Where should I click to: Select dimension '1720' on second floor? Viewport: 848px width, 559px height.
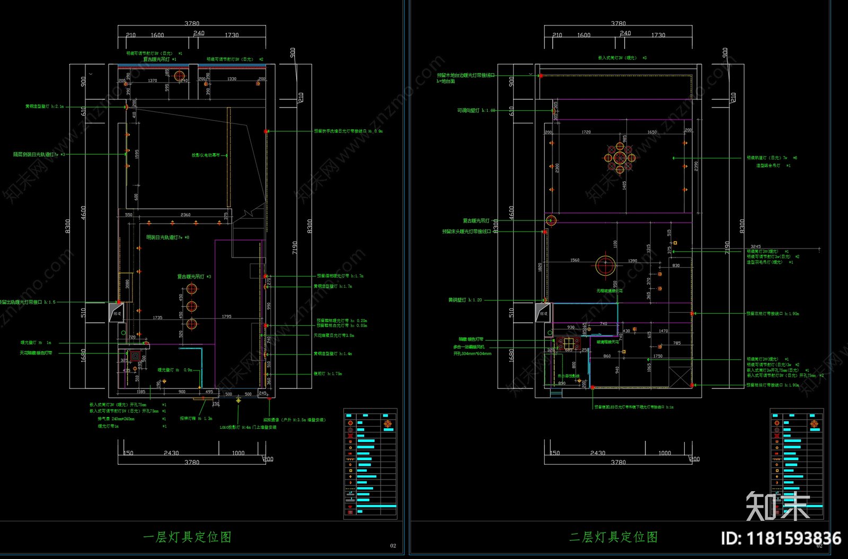586,132
